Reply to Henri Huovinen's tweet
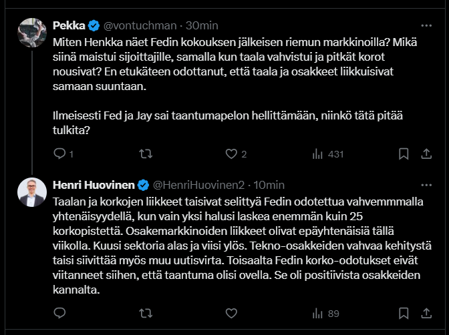 pyautogui.click(x=59, y=313)
